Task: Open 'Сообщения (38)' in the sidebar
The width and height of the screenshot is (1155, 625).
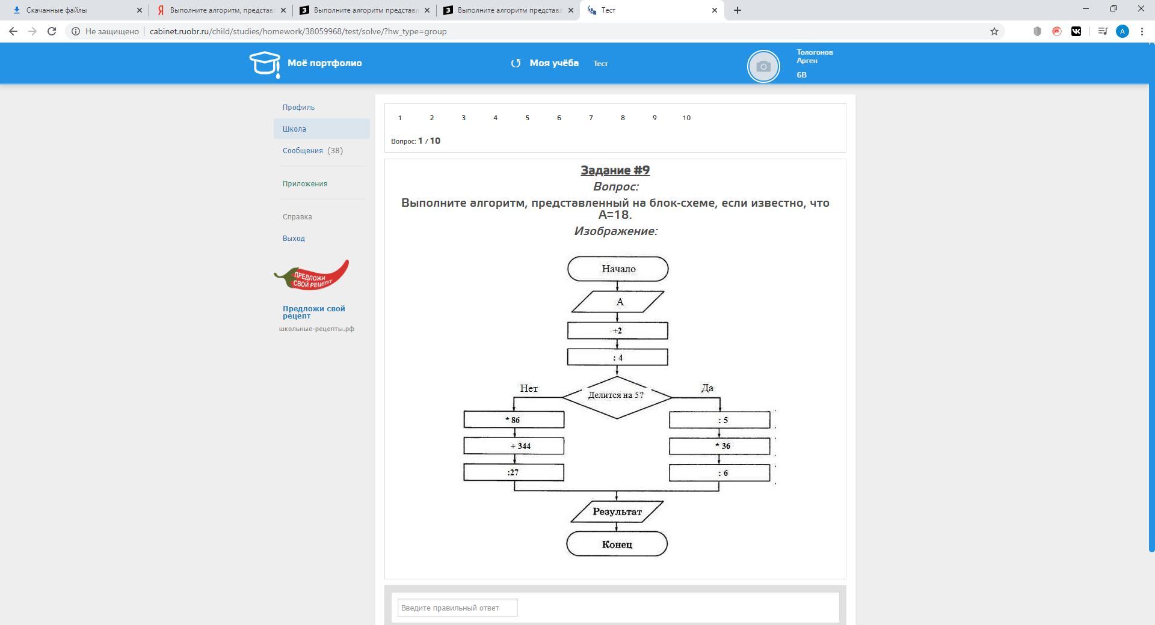Action: coord(313,151)
